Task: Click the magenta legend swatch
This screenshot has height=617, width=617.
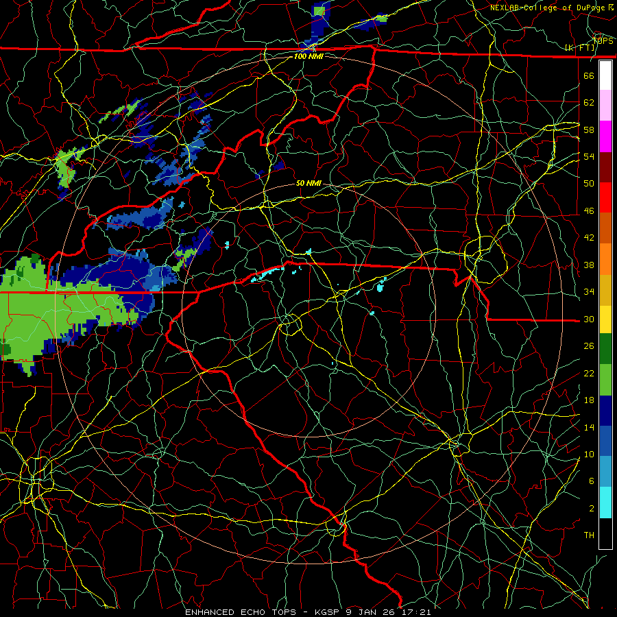Action: [x=605, y=136]
